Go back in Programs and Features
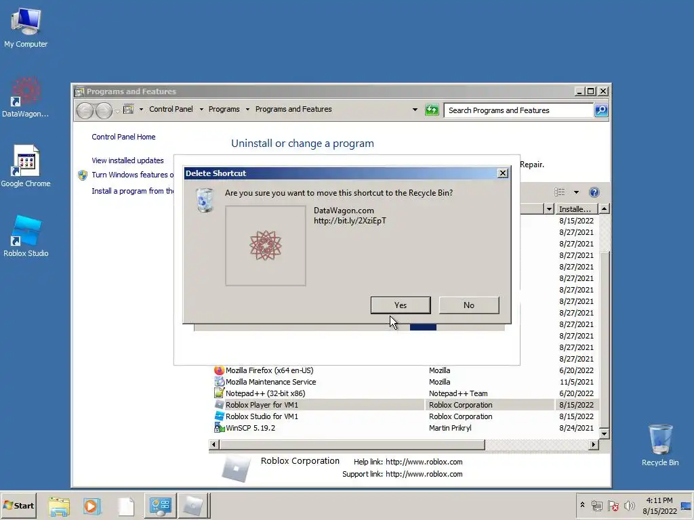Viewport: 694px width, 520px height. pos(85,110)
